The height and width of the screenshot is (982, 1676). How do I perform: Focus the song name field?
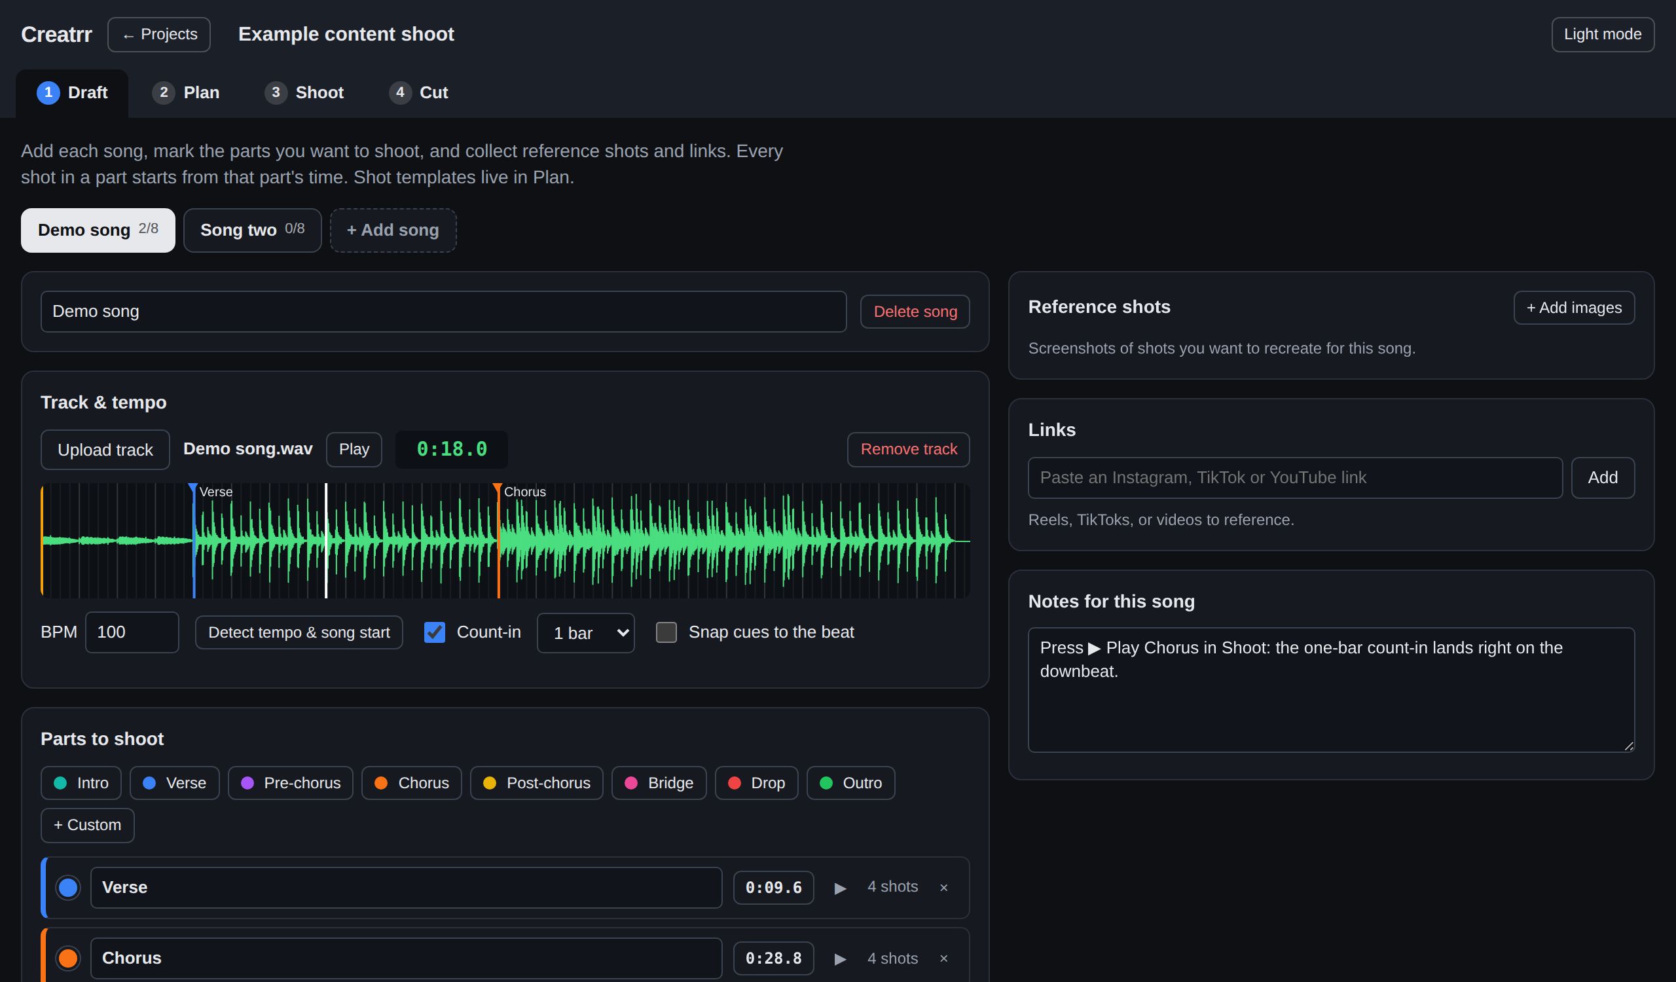(444, 312)
